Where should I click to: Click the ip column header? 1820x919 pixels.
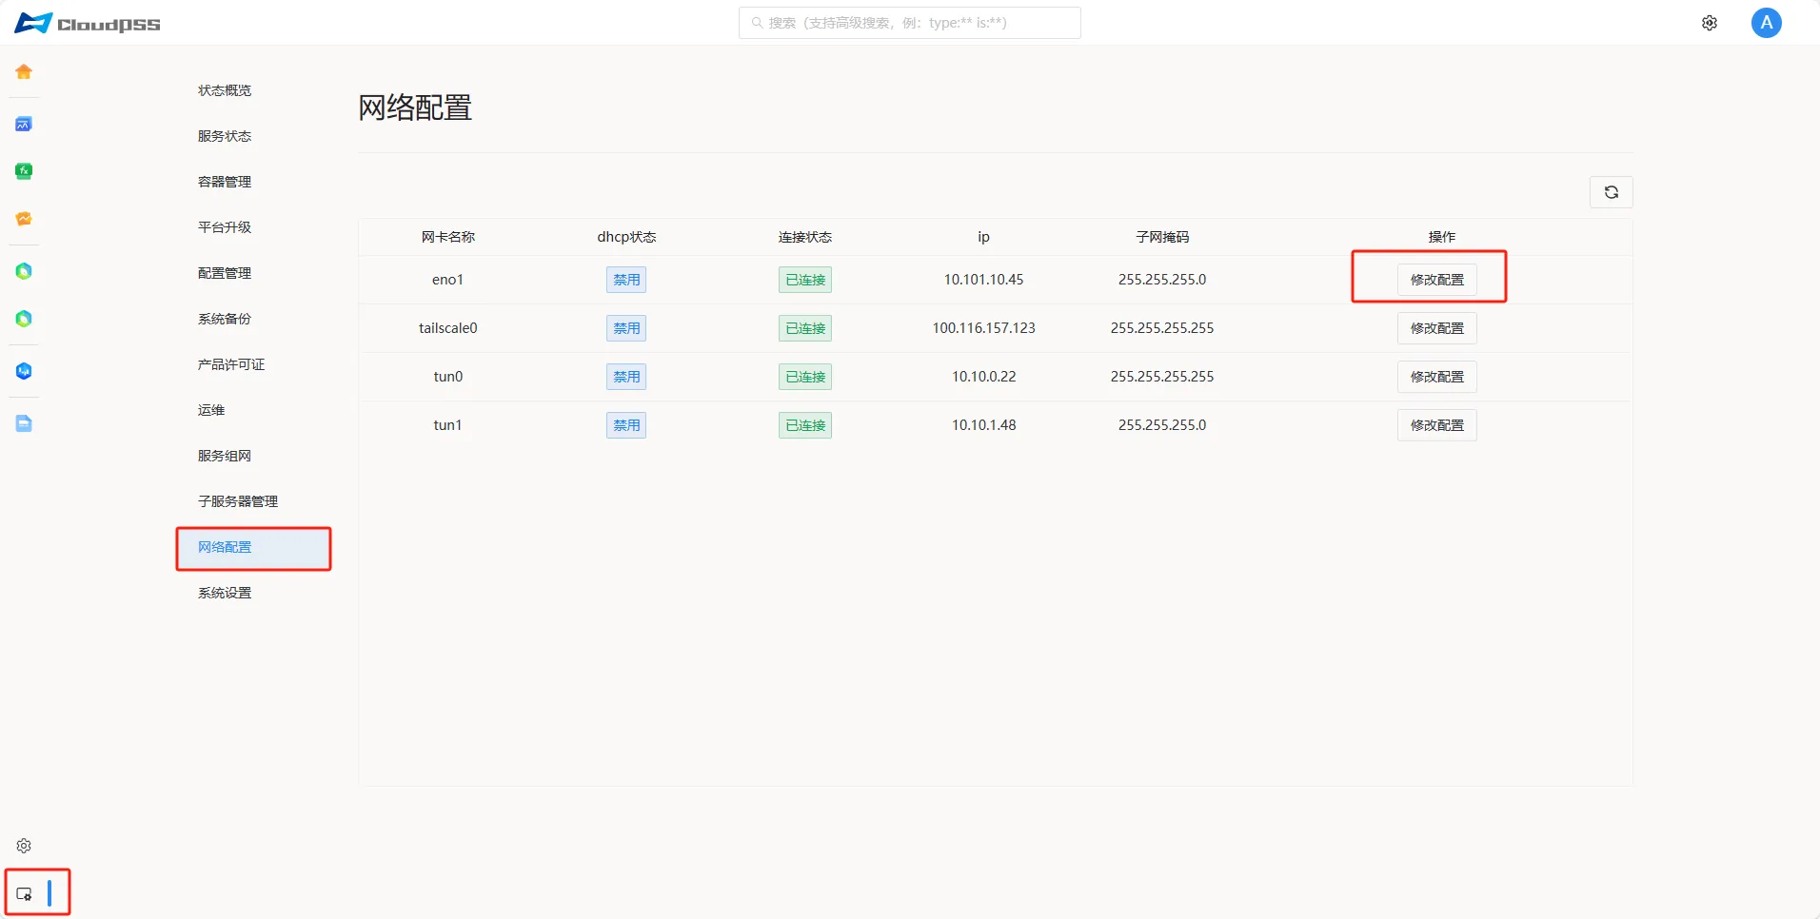(x=983, y=237)
